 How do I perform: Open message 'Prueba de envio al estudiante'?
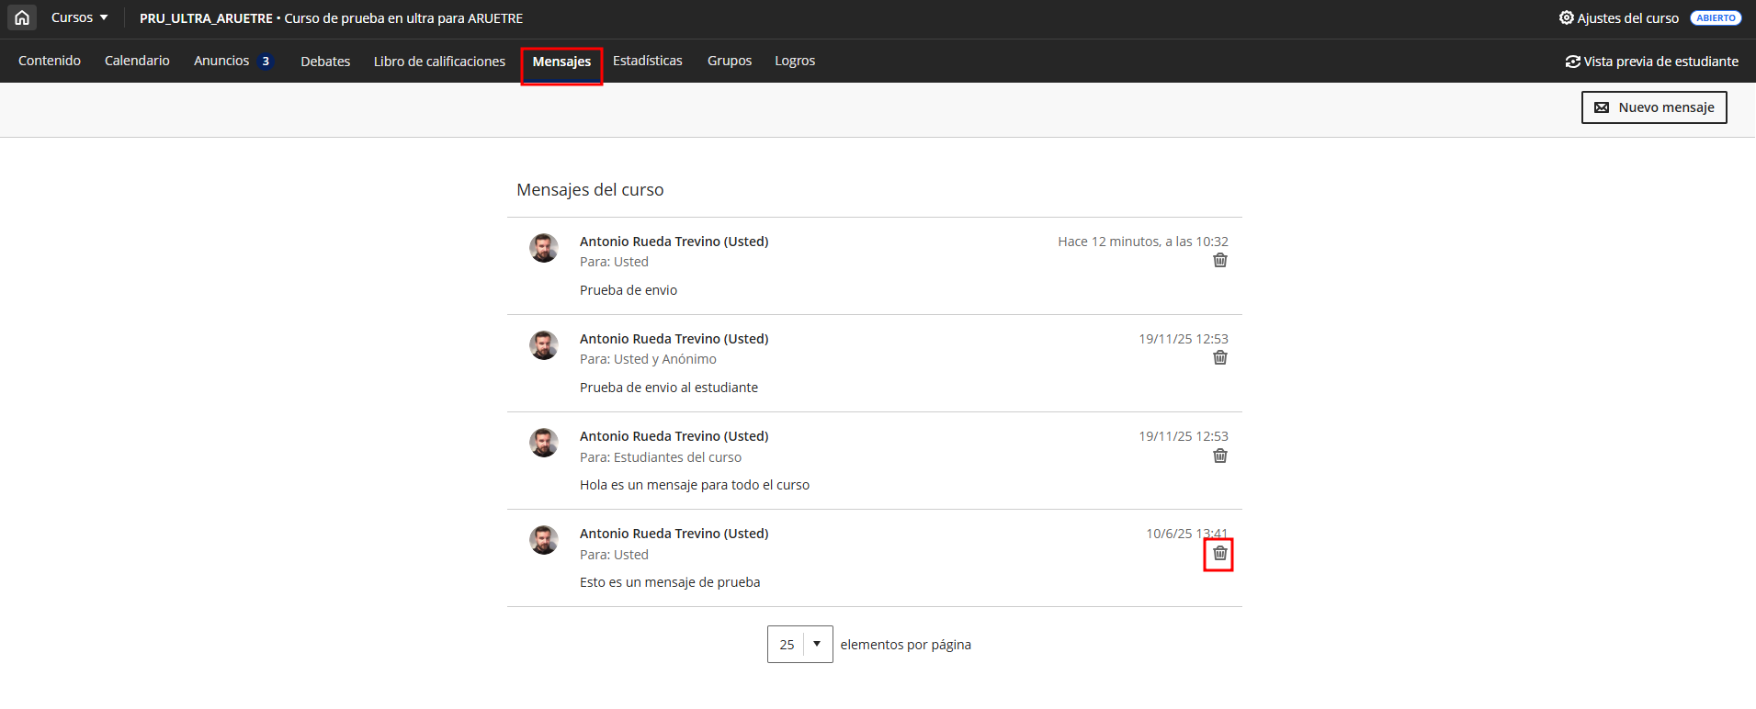668,388
